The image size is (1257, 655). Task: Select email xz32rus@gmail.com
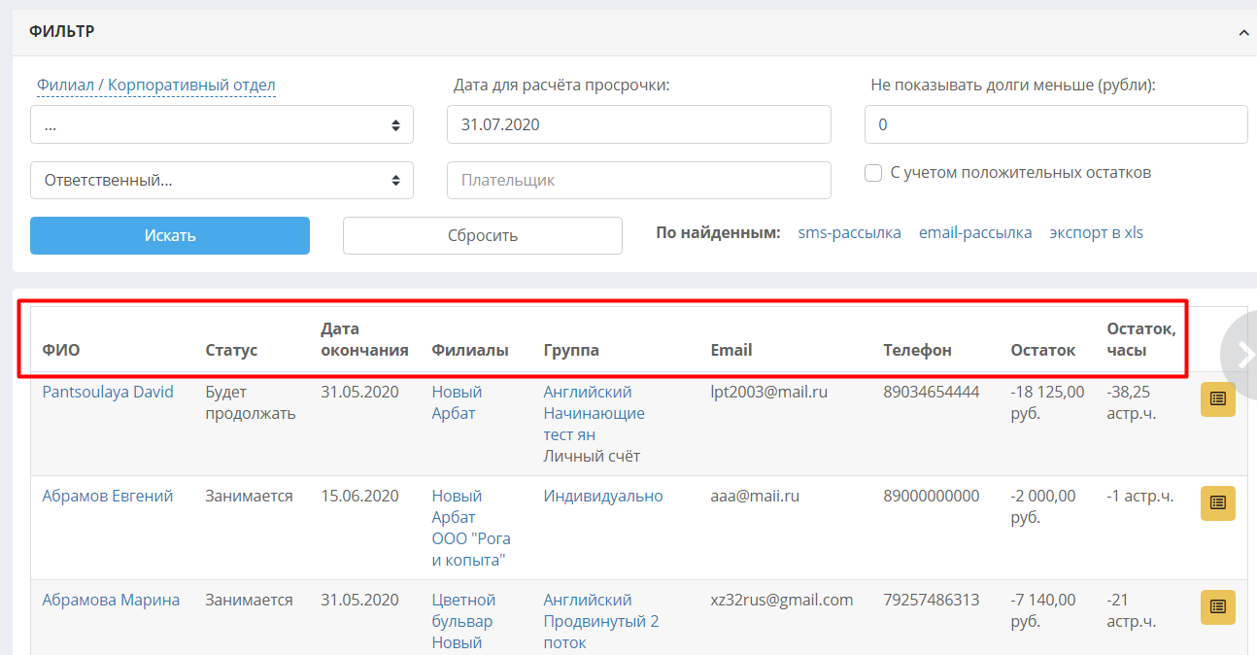782,600
